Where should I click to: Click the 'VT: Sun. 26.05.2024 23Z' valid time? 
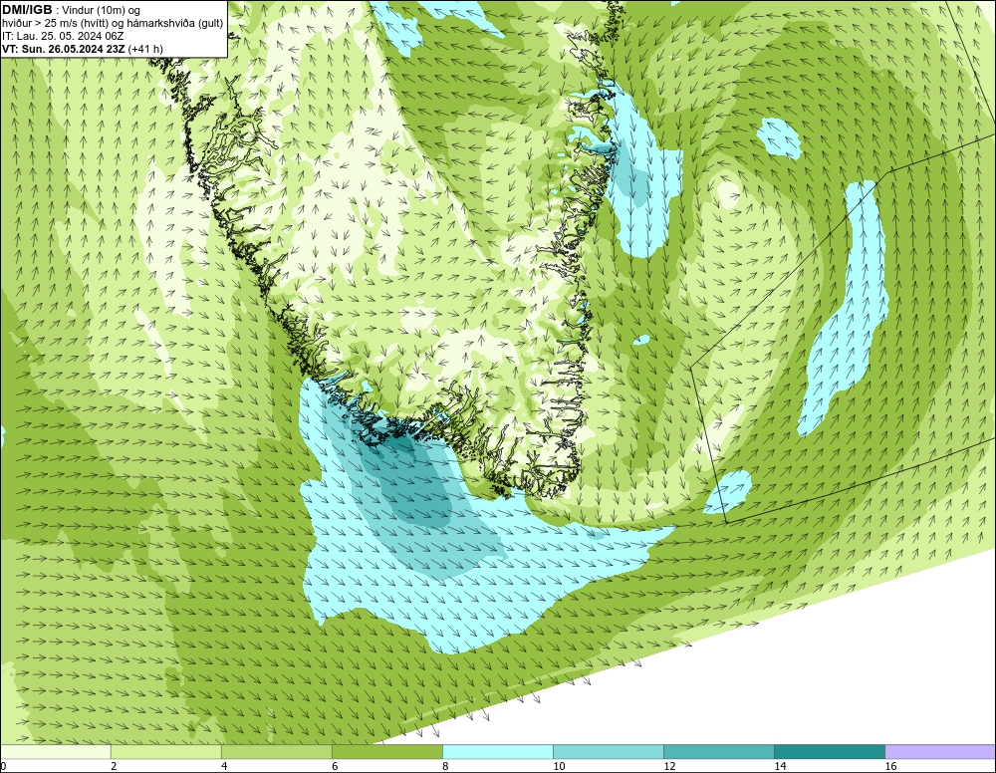(64, 49)
